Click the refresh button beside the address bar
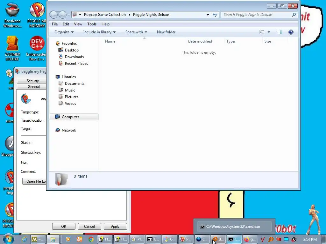Screen dimensions: 326x244 click(215, 15)
